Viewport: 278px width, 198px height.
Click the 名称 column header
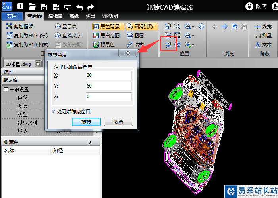click(26, 150)
